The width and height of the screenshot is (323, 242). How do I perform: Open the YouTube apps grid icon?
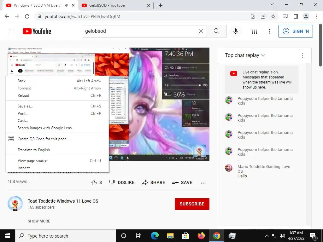(255, 31)
